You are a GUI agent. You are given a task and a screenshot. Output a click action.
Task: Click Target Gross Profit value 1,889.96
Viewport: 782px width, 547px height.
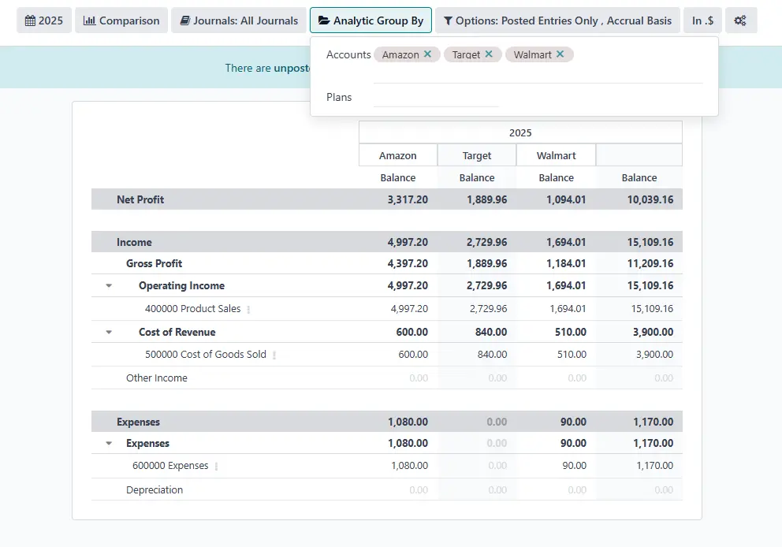[x=486, y=263]
